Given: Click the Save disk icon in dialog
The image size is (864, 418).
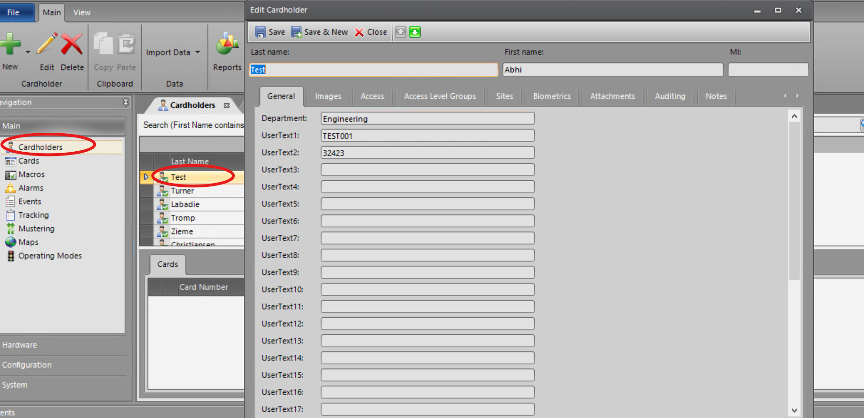Looking at the screenshot, I should (x=260, y=32).
